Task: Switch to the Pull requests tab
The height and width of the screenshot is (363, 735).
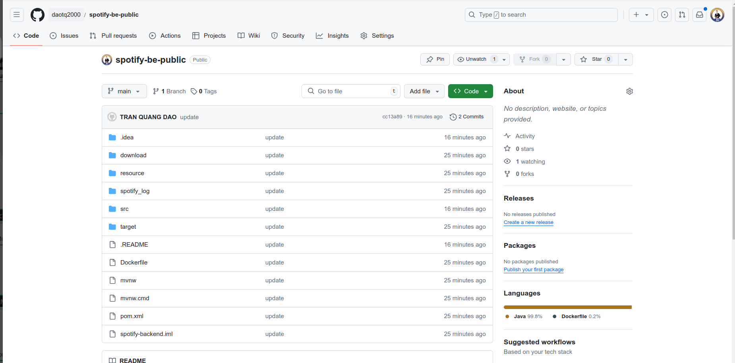Action: (113, 36)
